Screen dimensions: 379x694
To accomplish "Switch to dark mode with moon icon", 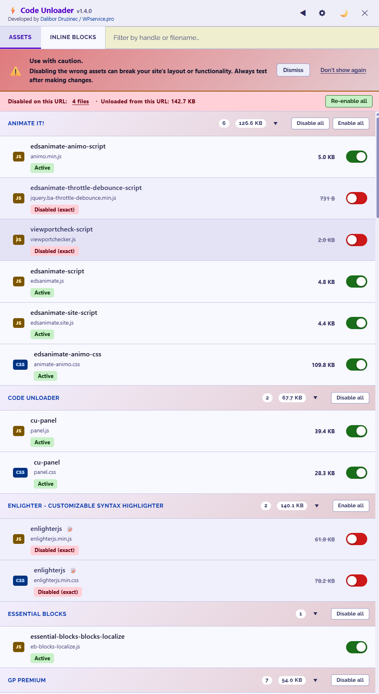I will (x=344, y=13).
